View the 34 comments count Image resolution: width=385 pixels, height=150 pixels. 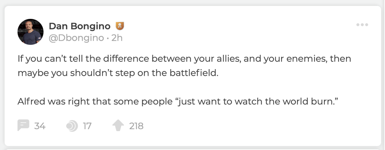(40, 126)
